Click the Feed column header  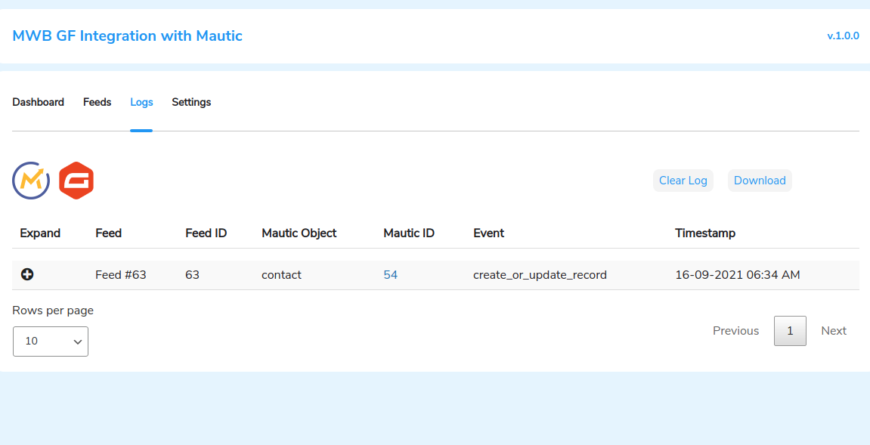point(108,233)
